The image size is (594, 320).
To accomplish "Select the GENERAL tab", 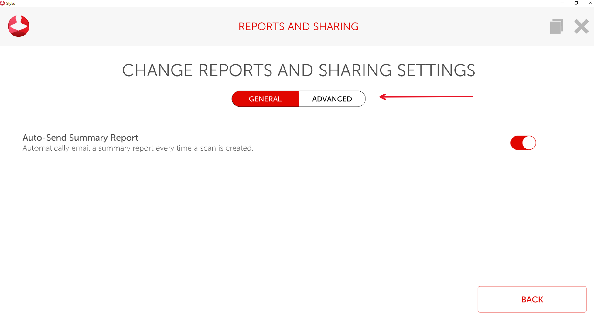I will (x=265, y=99).
